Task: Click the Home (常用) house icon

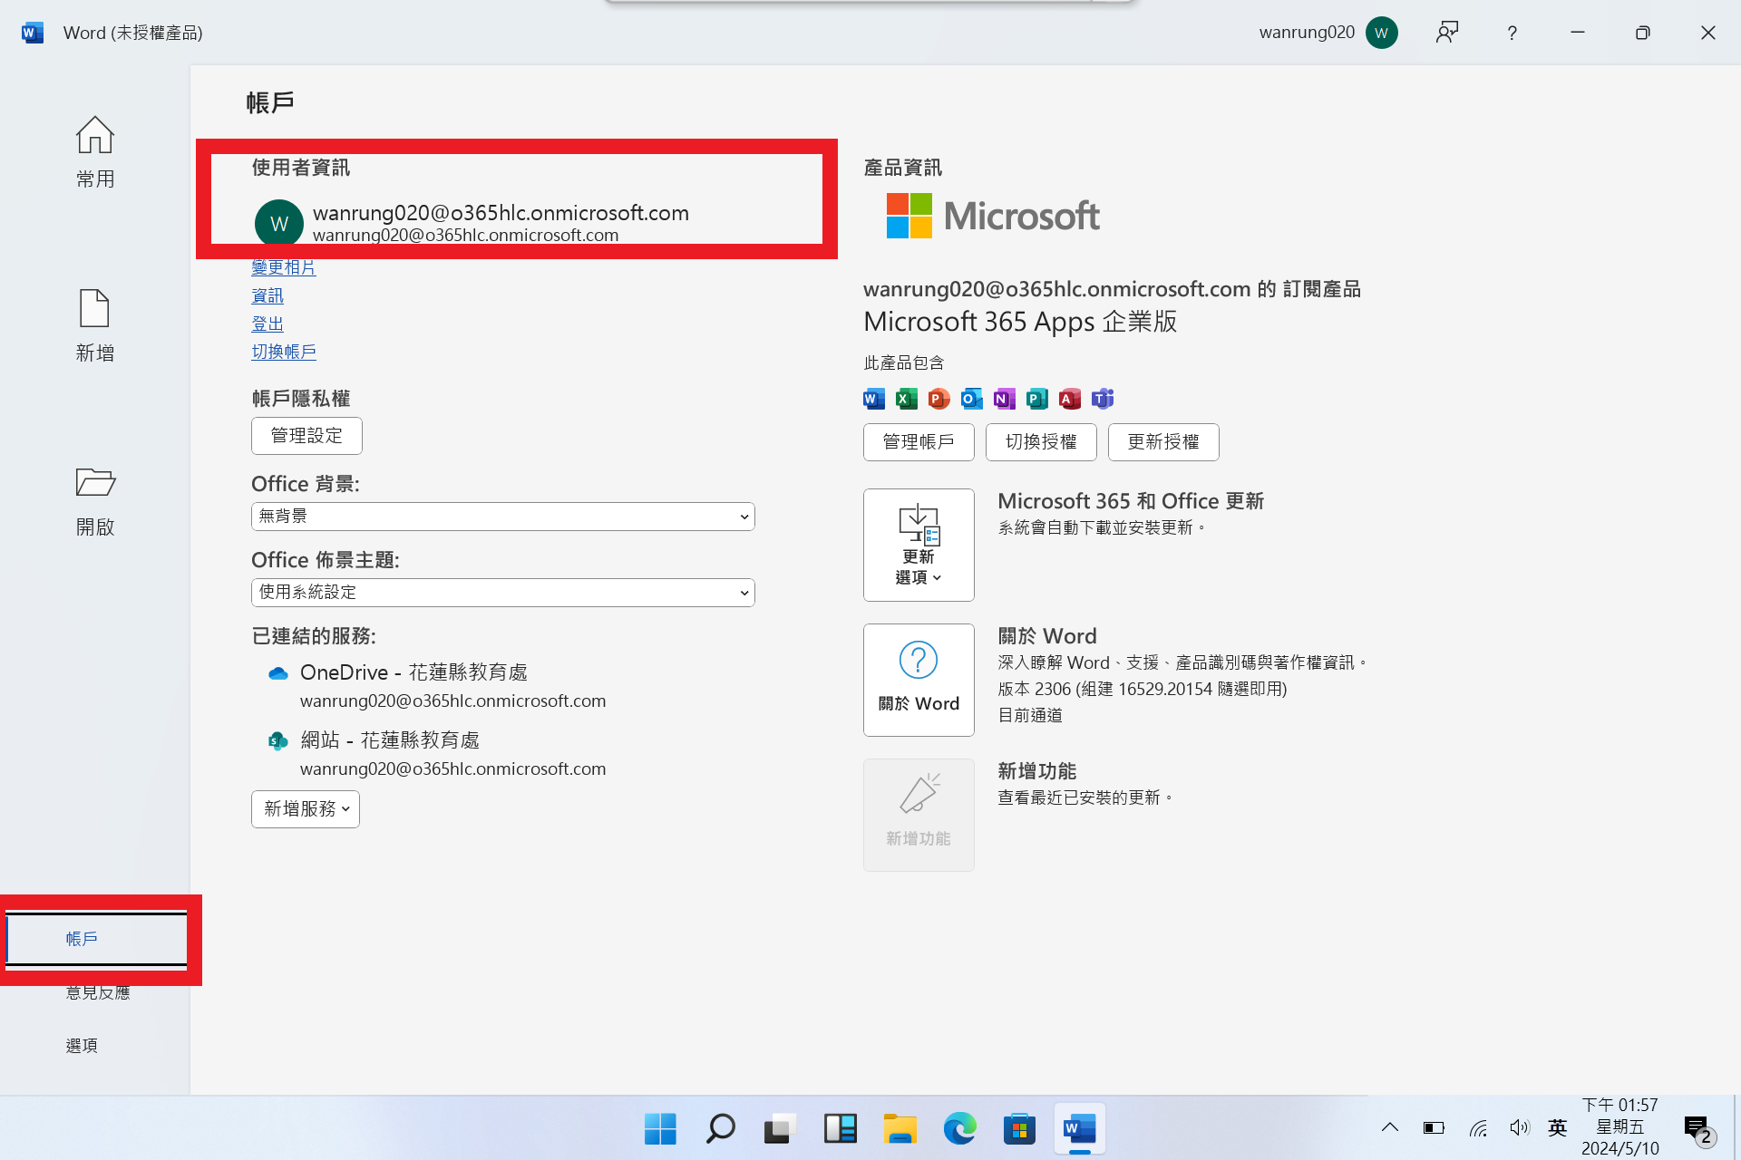Action: (94, 136)
